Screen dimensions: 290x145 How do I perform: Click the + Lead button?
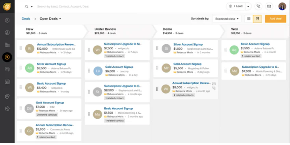236,6
